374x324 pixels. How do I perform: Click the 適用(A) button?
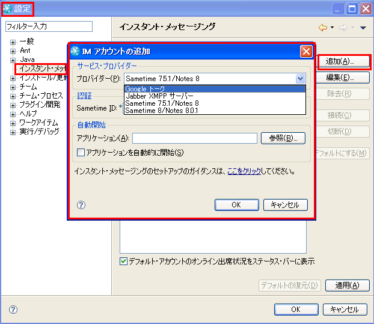point(348,286)
